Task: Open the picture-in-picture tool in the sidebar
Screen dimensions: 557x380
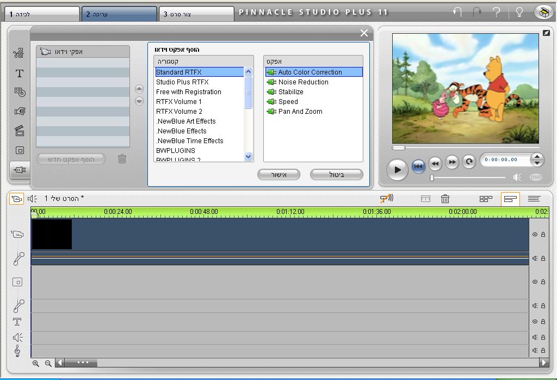Action: click(x=20, y=150)
